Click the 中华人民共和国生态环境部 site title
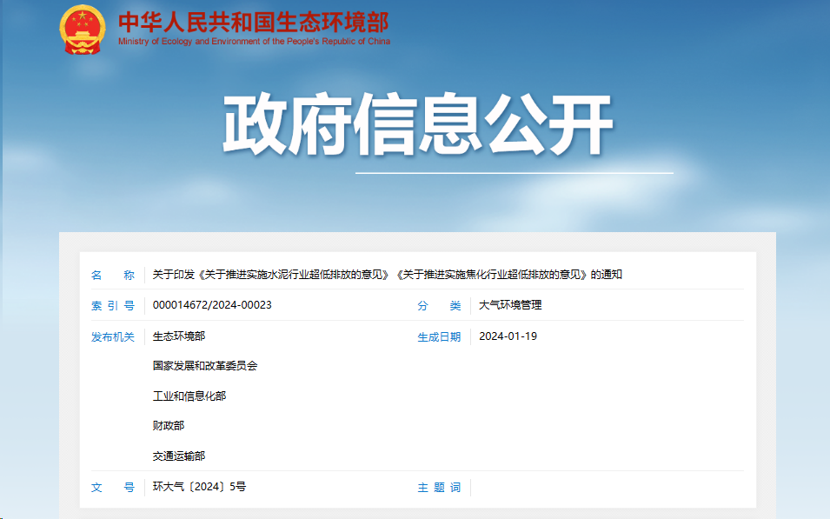The width and height of the screenshot is (830, 519). (x=253, y=22)
